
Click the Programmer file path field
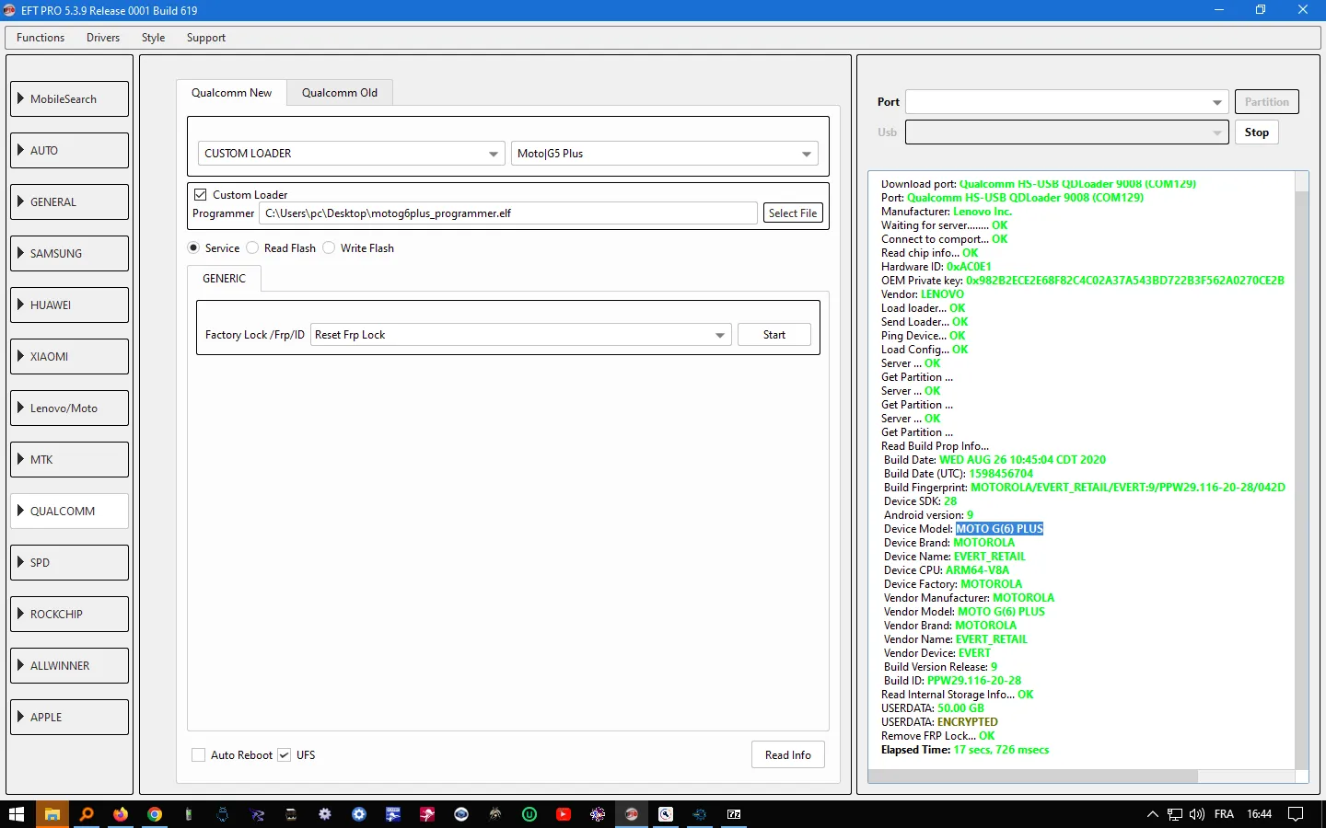click(x=508, y=213)
